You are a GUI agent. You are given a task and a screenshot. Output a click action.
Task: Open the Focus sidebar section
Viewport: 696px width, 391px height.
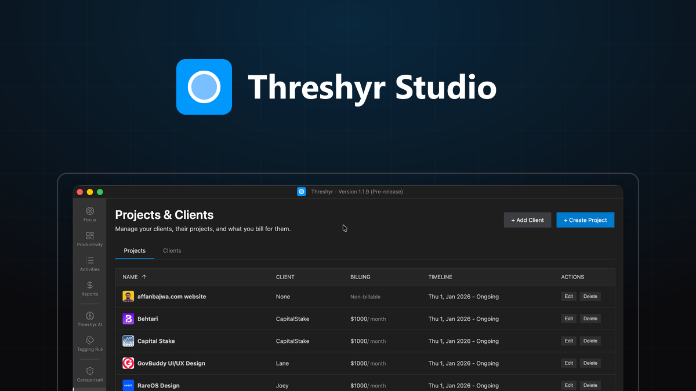point(89,214)
